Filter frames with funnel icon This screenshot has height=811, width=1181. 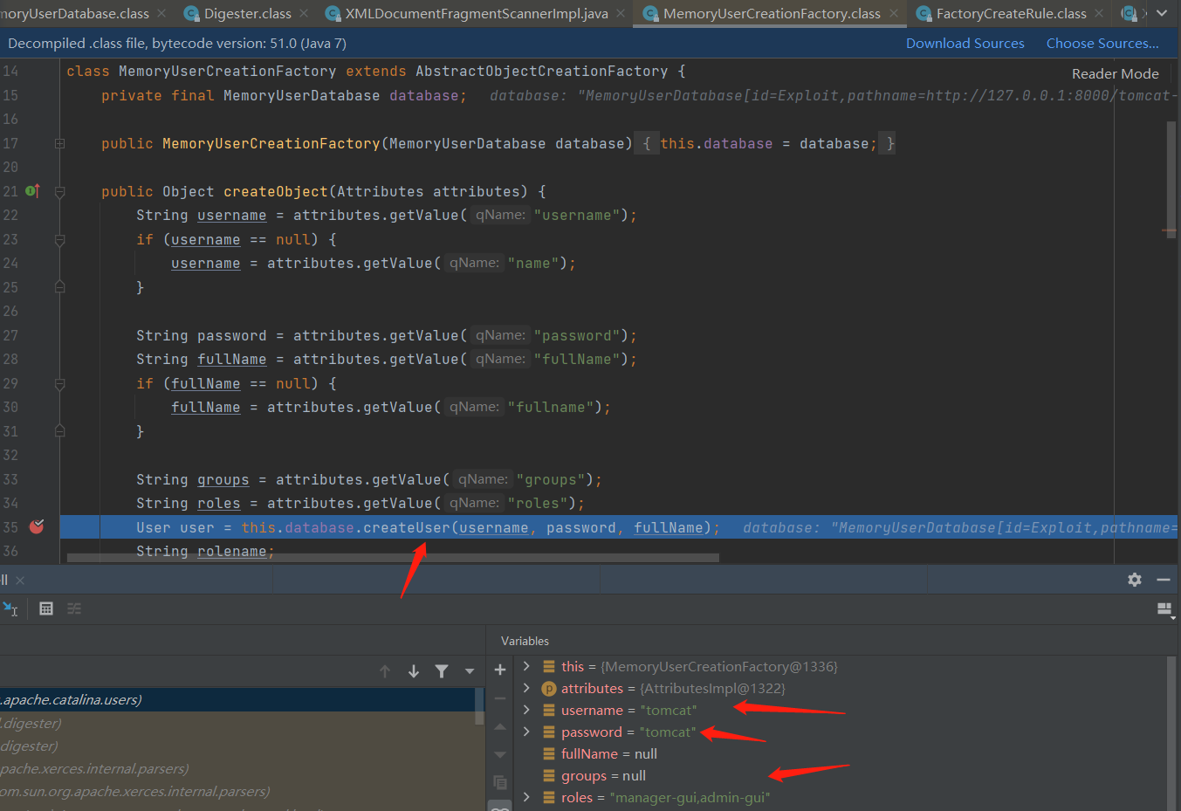tap(442, 671)
